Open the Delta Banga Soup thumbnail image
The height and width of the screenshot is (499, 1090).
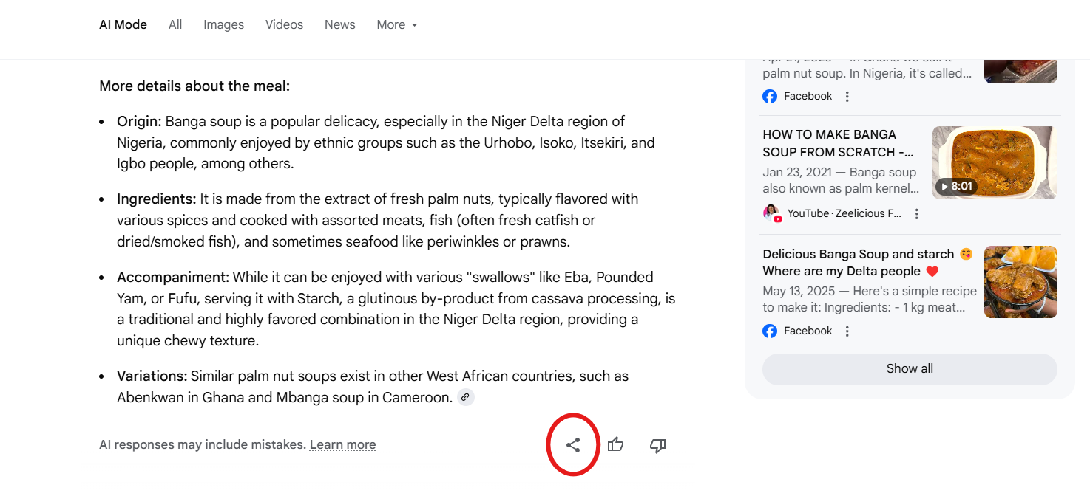(x=1020, y=282)
